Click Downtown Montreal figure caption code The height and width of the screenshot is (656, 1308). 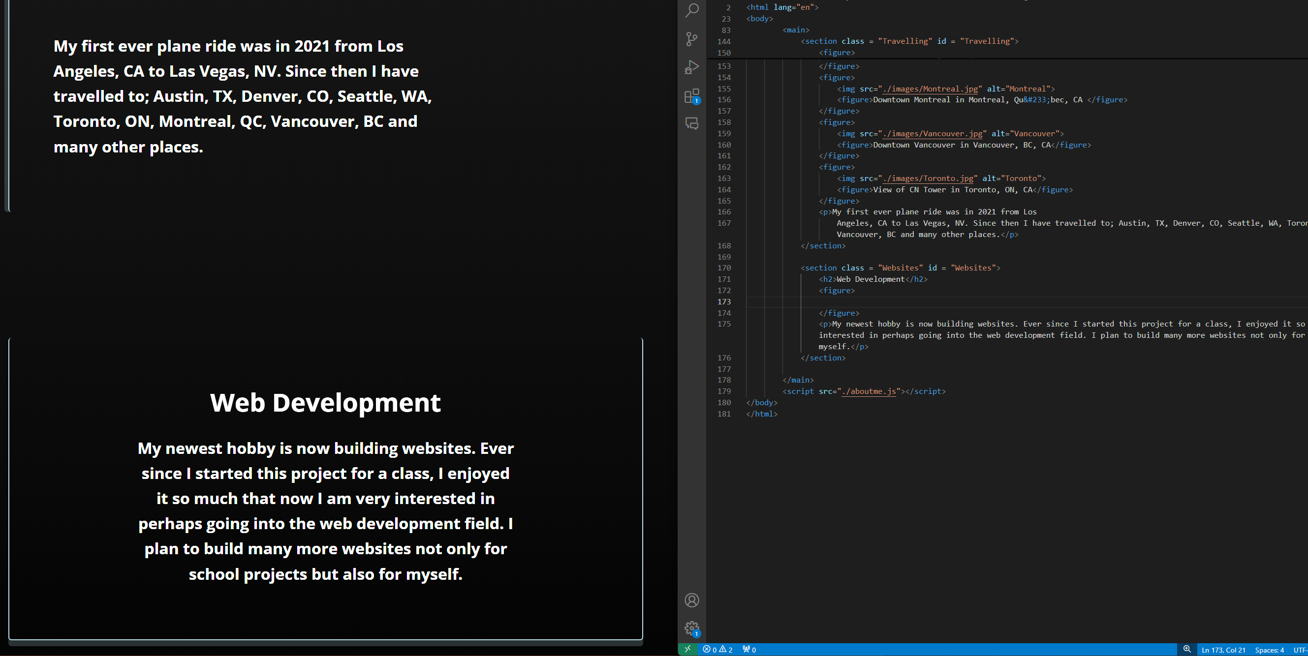pos(982,100)
